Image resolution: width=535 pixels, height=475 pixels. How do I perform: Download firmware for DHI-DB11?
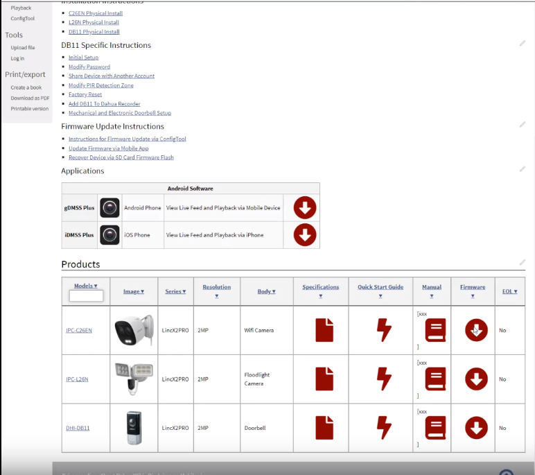click(476, 428)
